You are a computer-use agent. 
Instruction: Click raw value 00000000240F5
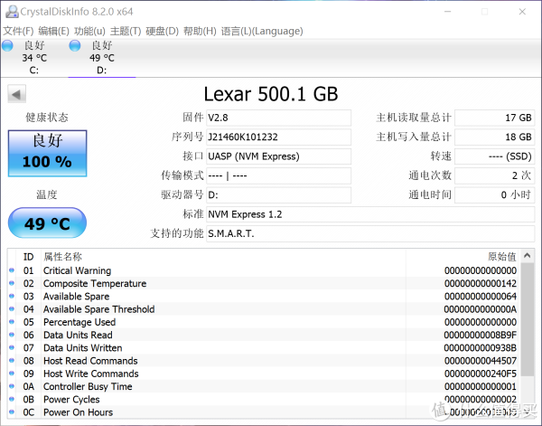pyautogui.click(x=481, y=374)
